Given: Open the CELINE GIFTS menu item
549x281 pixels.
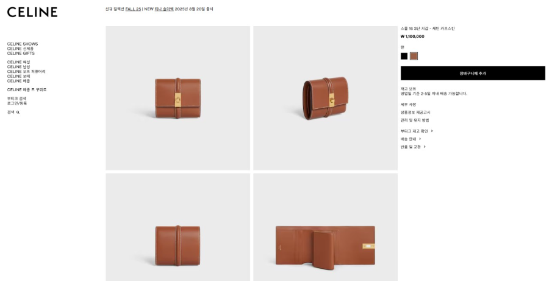Looking at the screenshot, I should pyautogui.click(x=21, y=54).
